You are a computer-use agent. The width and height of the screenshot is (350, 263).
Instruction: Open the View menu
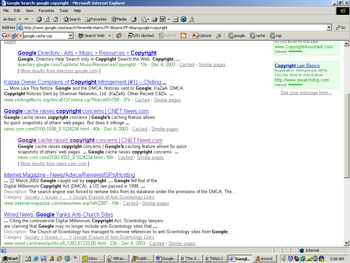click(x=29, y=11)
